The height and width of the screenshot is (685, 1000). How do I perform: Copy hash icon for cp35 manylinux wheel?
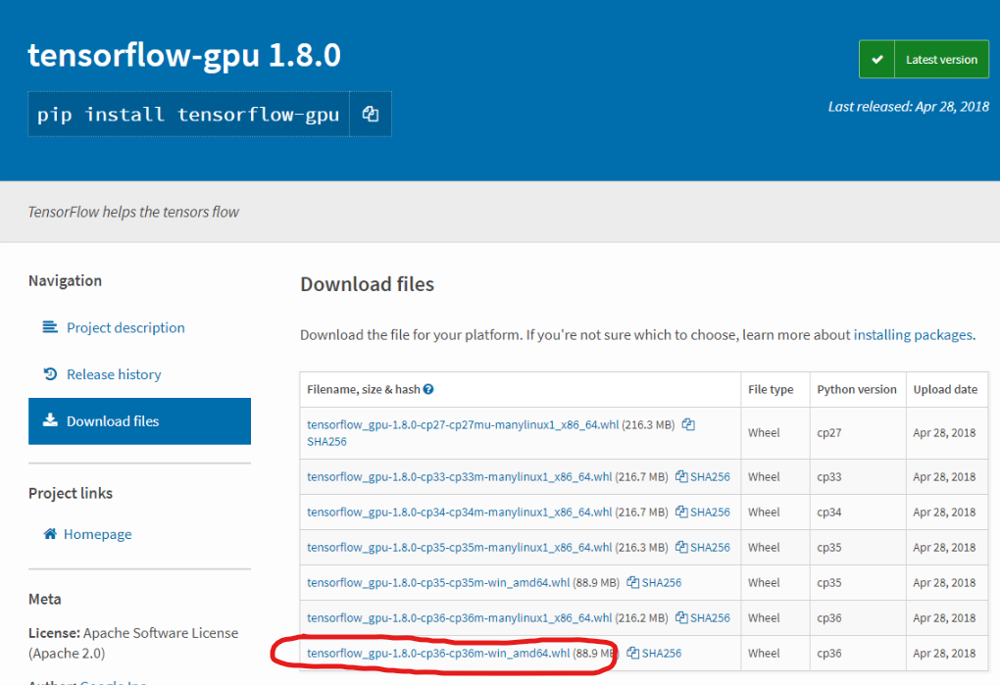(x=681, y=547)
